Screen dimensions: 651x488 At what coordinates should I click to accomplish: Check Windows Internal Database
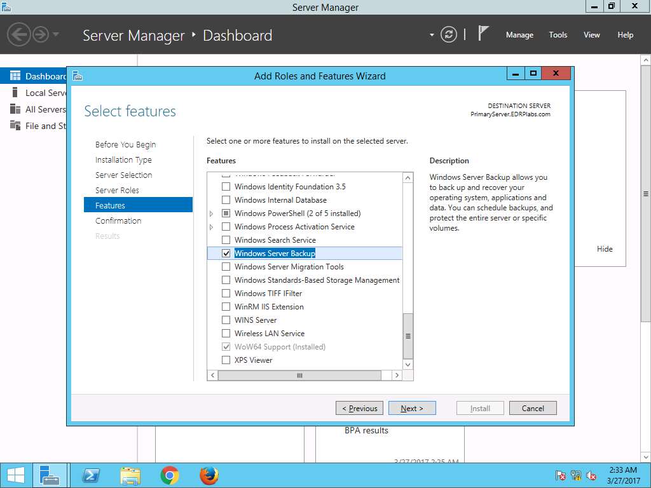coord(226,200)
